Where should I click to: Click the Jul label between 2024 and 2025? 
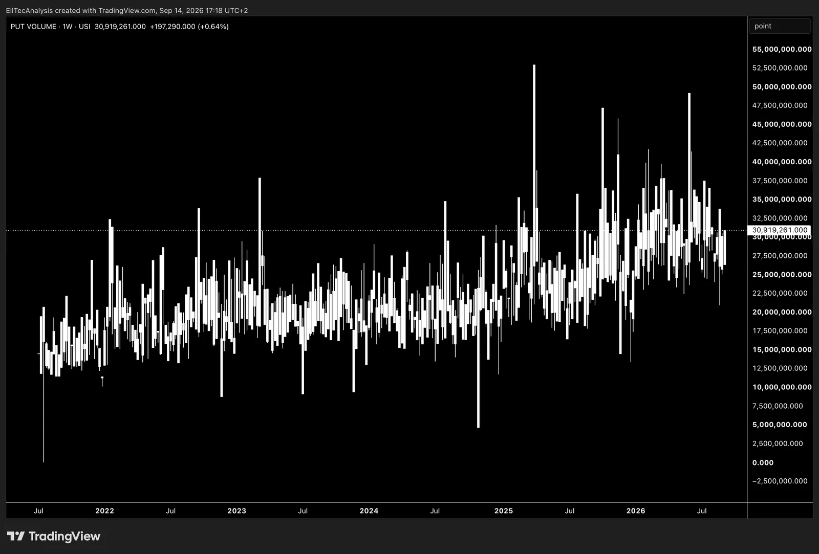click(x=435, y=511)
